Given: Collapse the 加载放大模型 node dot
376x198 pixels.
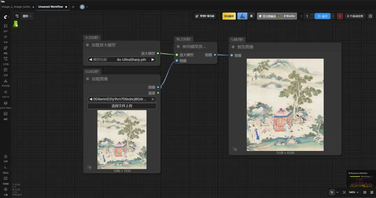Looking at the screenshot, I should pyautogui.click(x=87, y=45).
